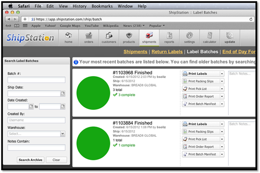
Task: Open the Bookmarks menu in menu bar
Action: [101, 6]
